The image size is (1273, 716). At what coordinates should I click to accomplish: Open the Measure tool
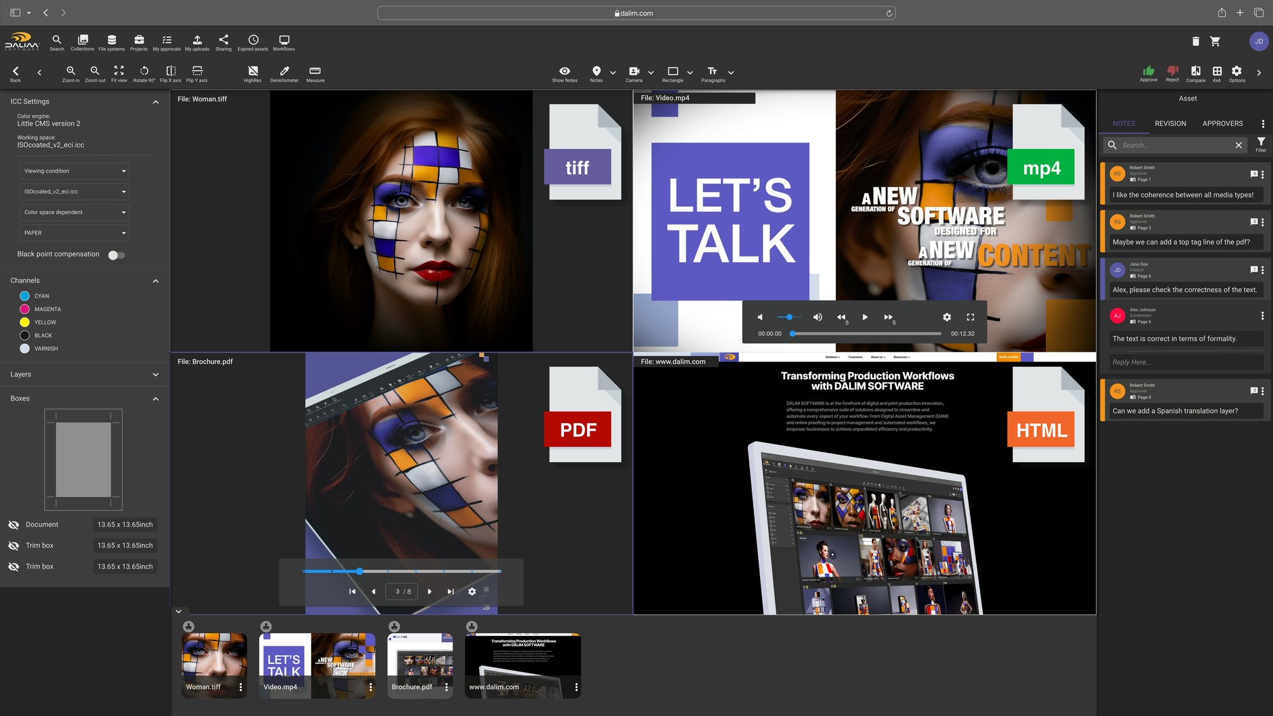point(315,74)
